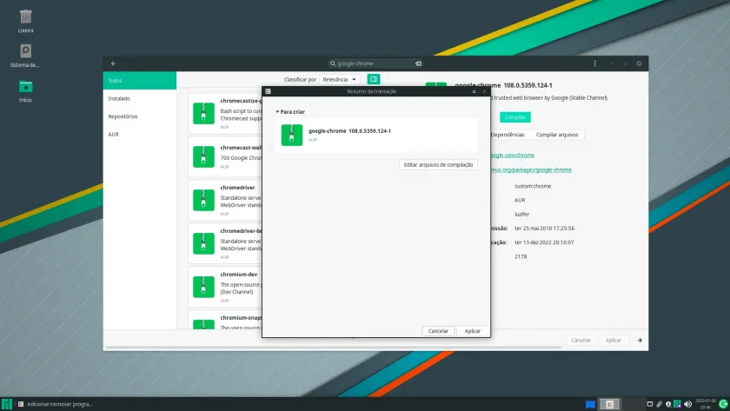
Task: Click chromecastize package icon in results list
Action: [203, 113]
